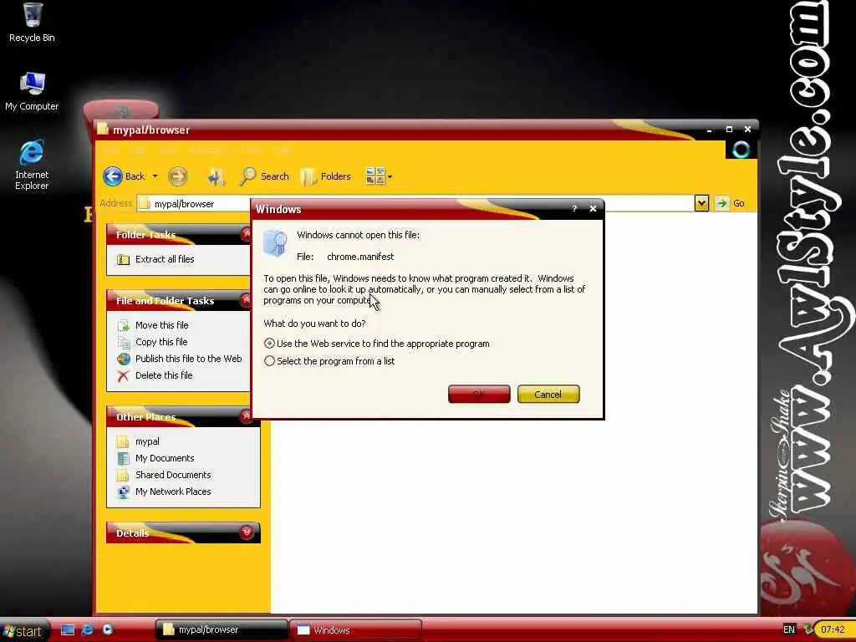The height and width of the screenshot is (642, 856).
Task: Click the spinning throbber logo icon
Action: (741, 149)
